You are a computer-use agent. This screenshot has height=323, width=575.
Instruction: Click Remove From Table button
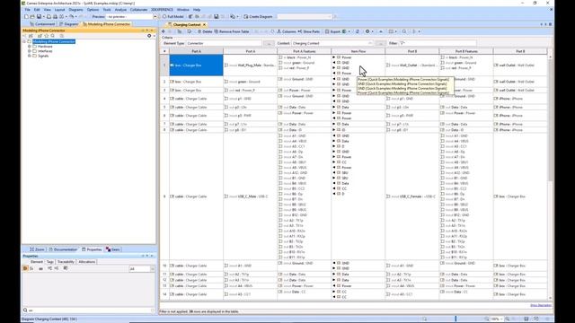pyautogui.click(x=232, y=31)
